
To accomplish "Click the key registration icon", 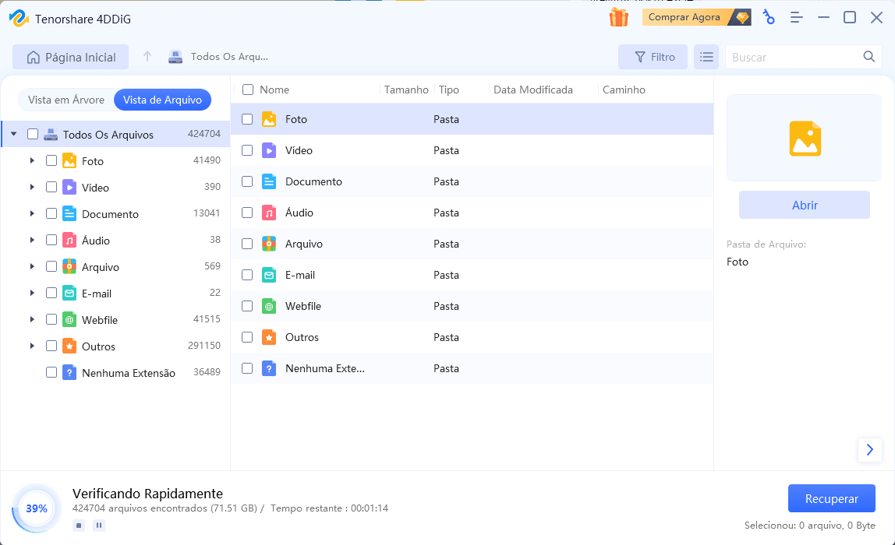I will pyautogui.click(x=769, y=17).
